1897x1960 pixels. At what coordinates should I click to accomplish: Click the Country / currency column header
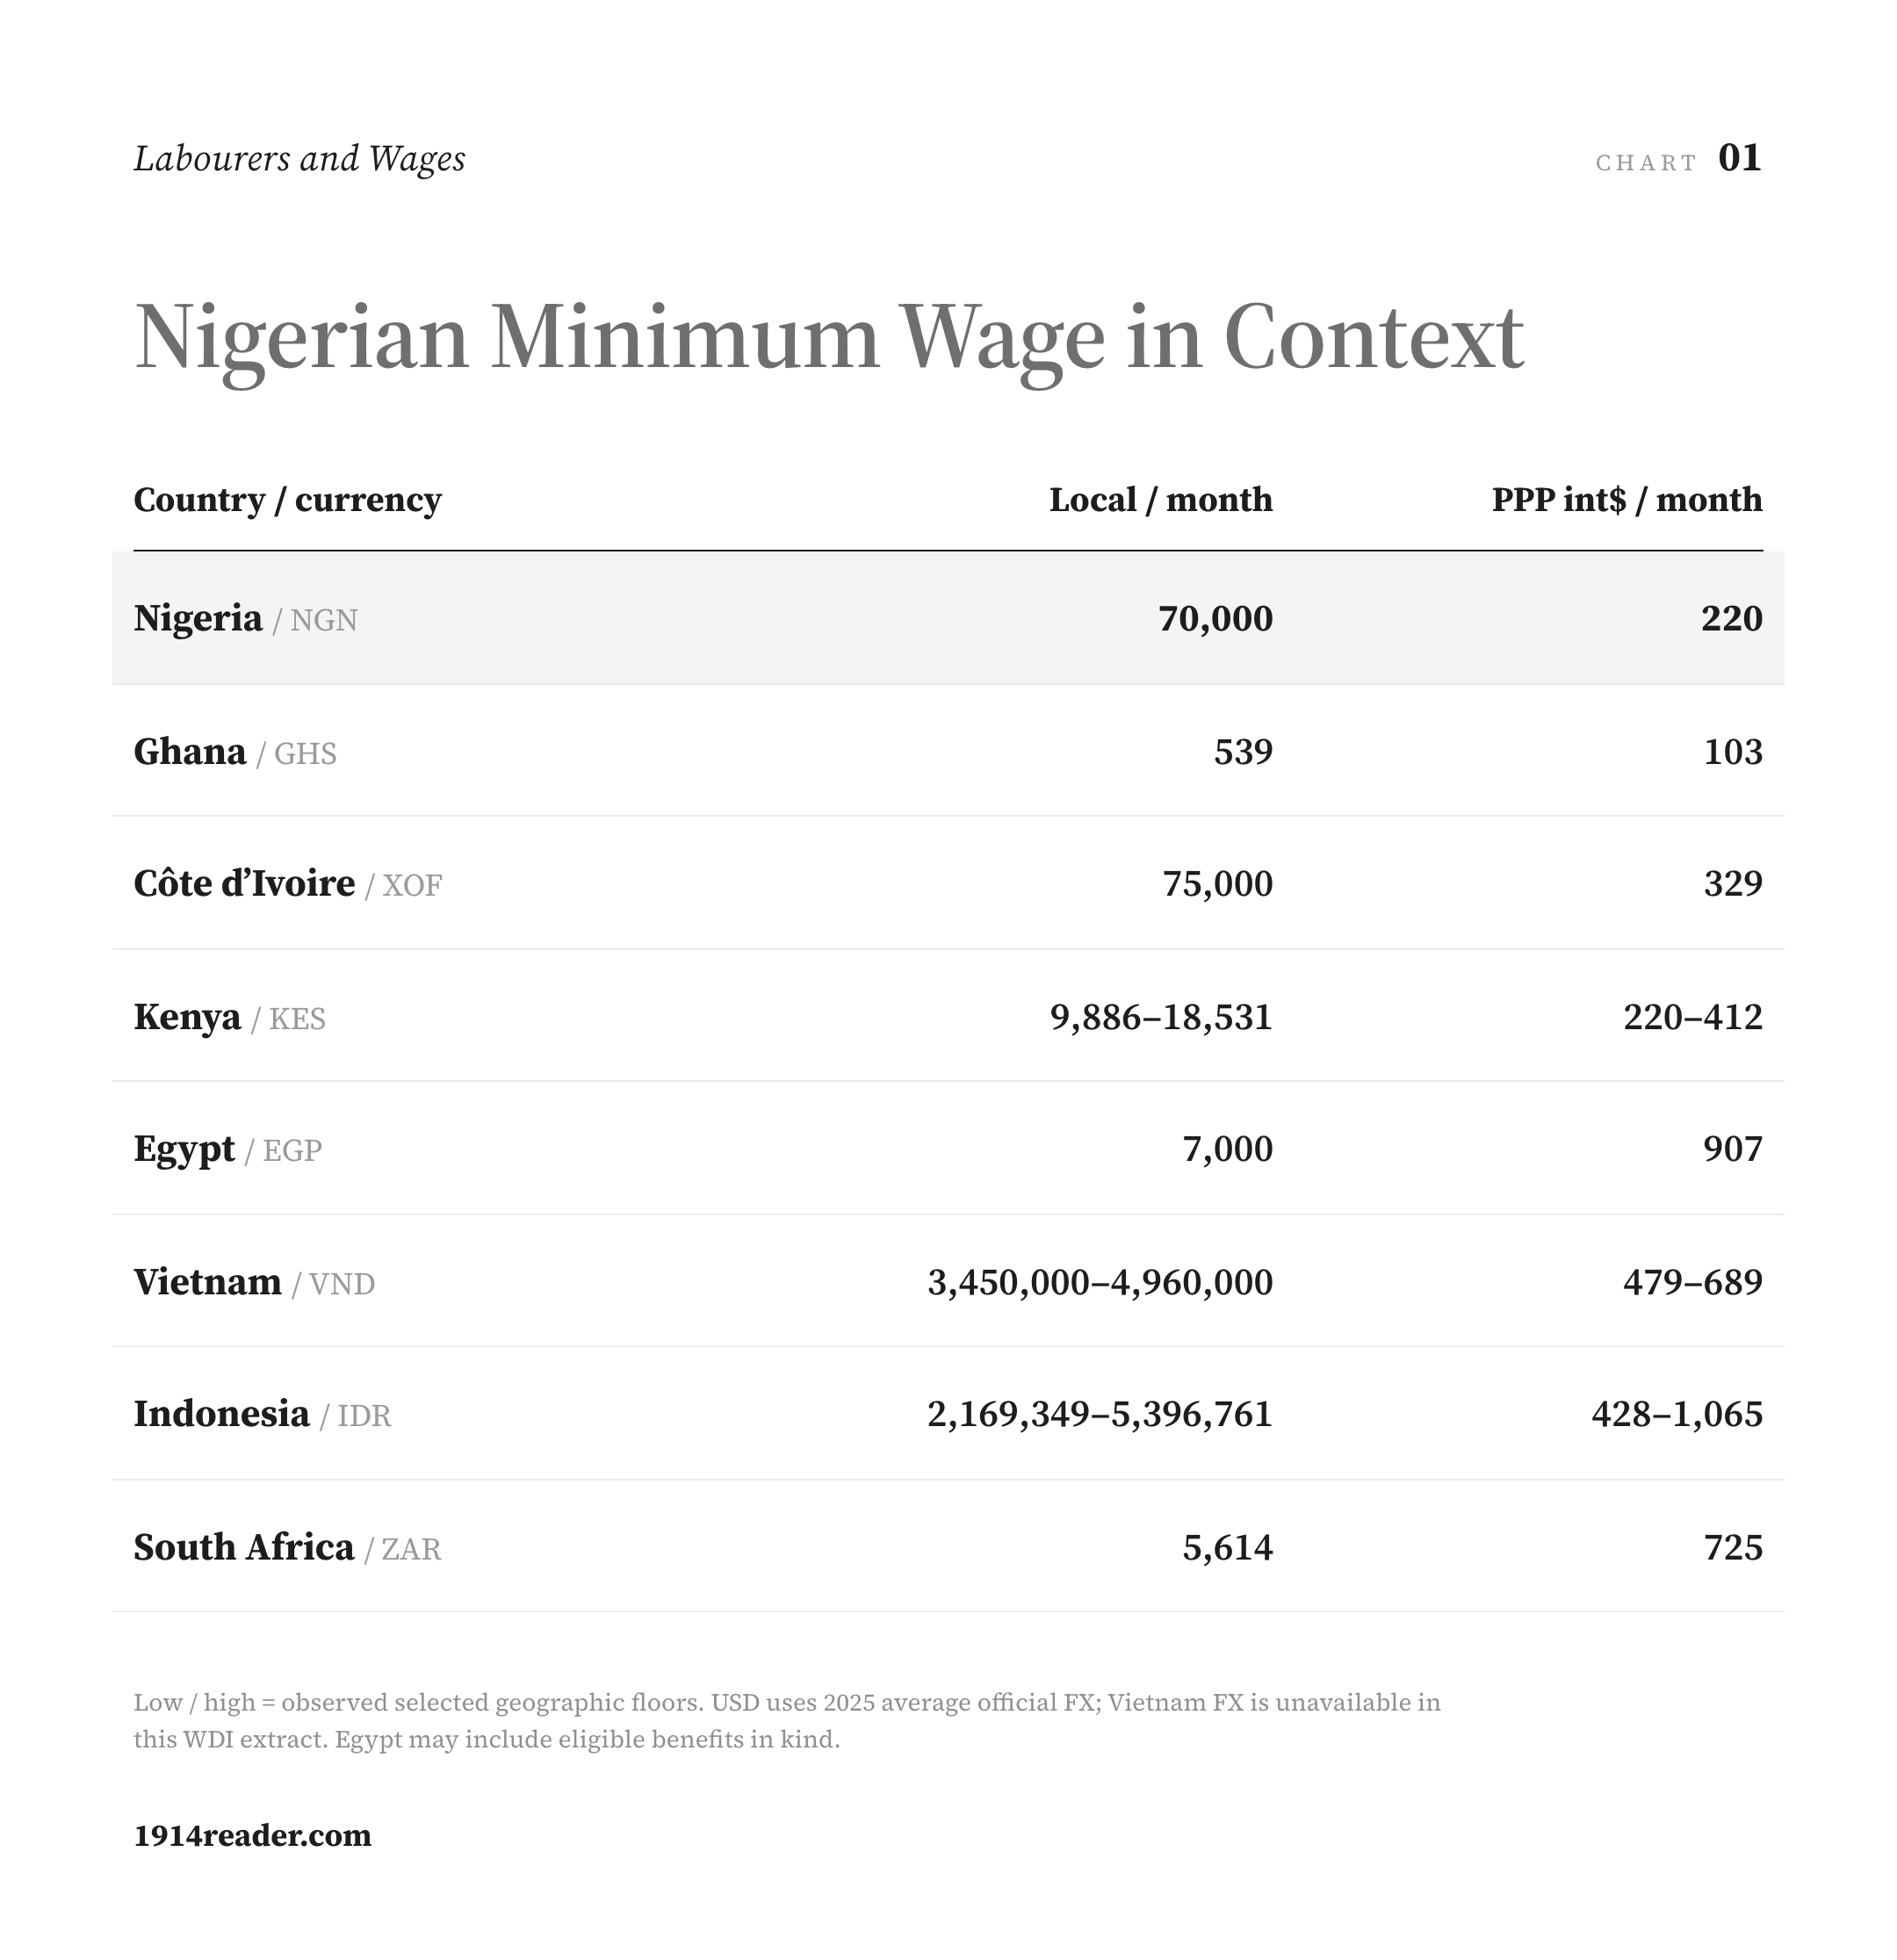coord(288,499)
